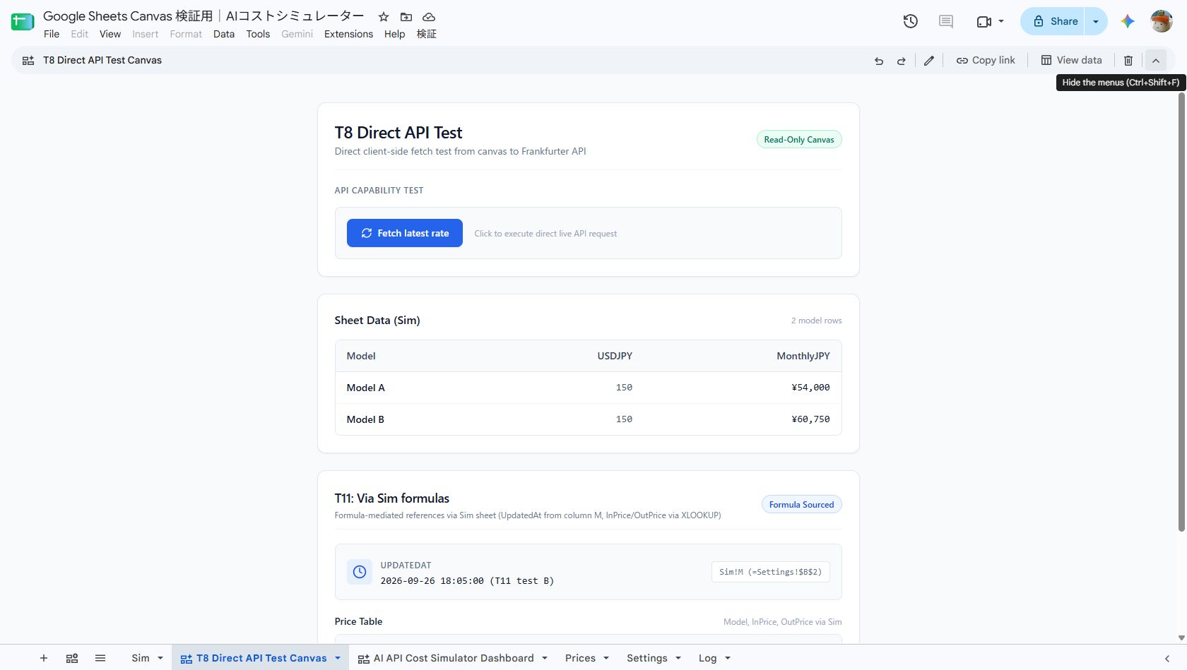Image resolution: width=1187 pixels, height=670 pixels.
Task: Click the vertical scrollbar thumb
Action: (1181, 311)
